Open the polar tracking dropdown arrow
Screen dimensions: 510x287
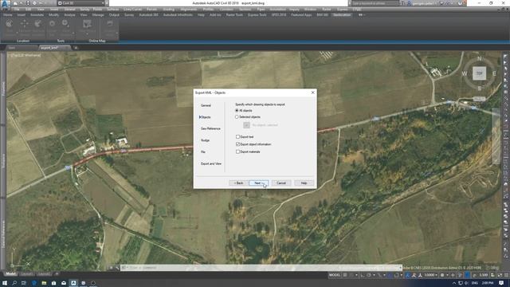click(374, 275)
